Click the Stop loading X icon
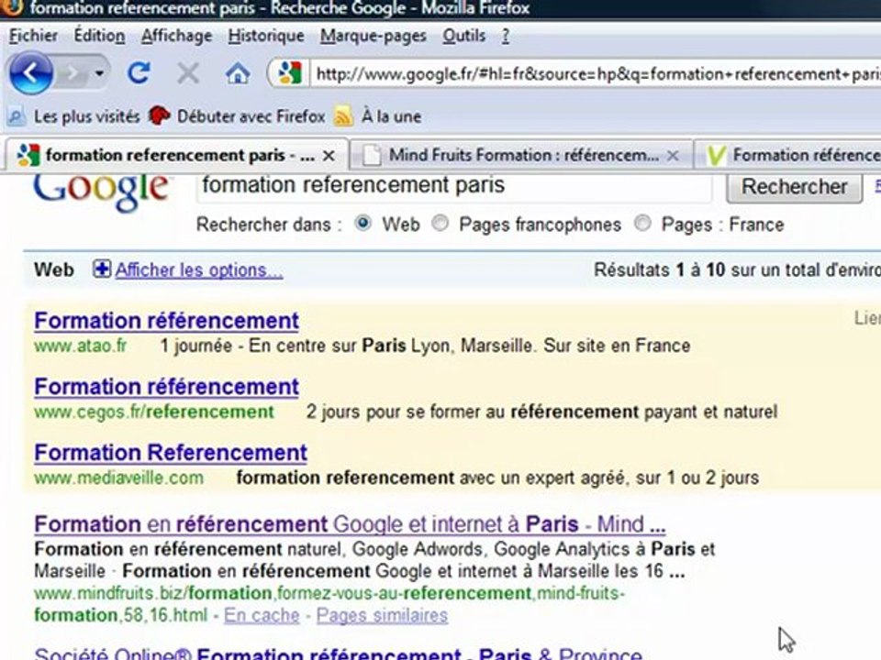Screen dimensions: 881x660 (x=188, y=73)
